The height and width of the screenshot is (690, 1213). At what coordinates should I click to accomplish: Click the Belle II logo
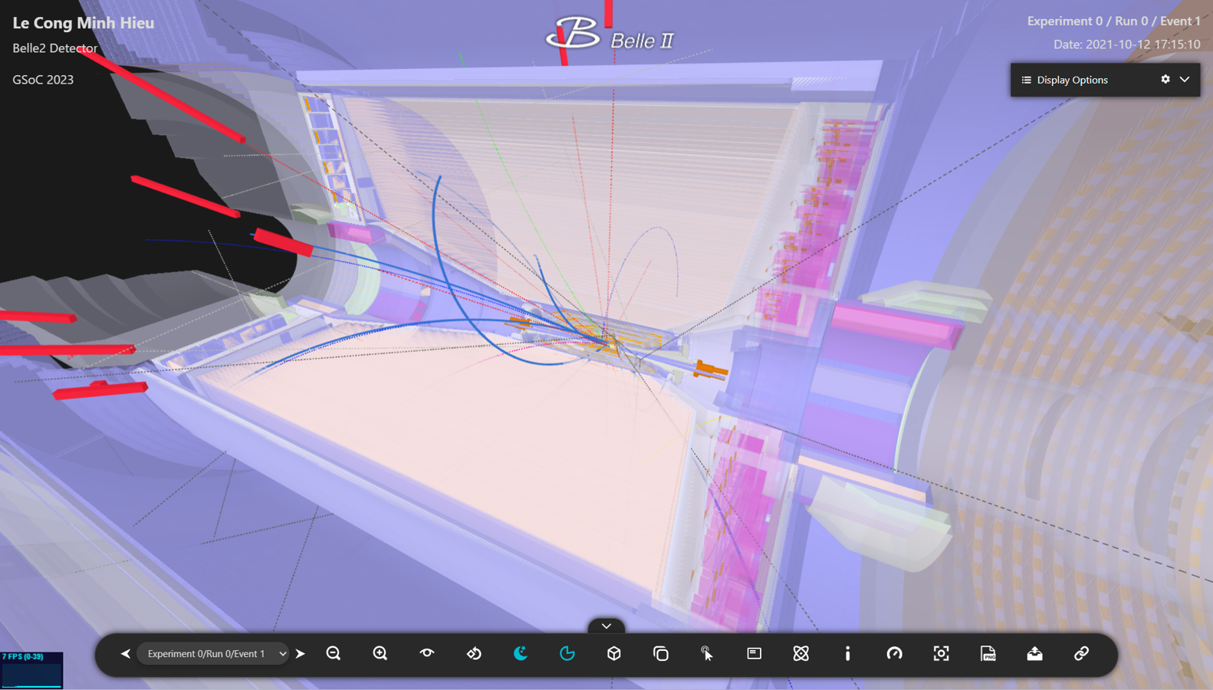pos(610,34)
